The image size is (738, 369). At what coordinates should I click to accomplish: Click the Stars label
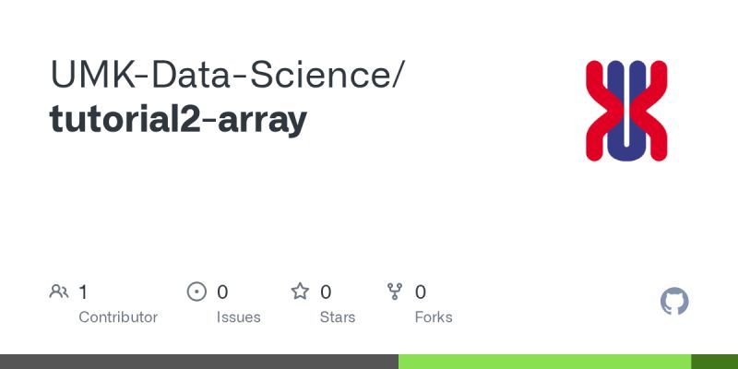[x=338, y=317]
